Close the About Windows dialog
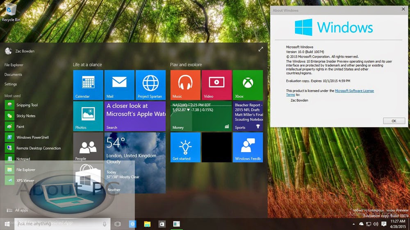This screenshot has width=410, height=230. (x=403, y=9)
